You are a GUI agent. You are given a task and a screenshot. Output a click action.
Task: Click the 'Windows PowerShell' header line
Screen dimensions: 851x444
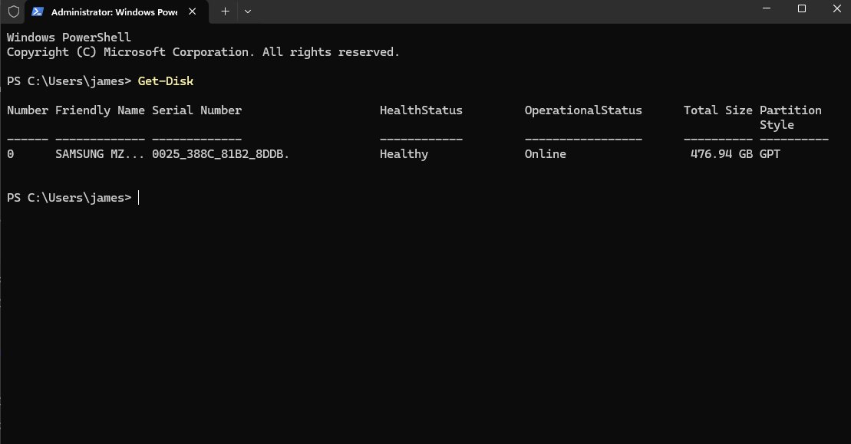(69, 38)
